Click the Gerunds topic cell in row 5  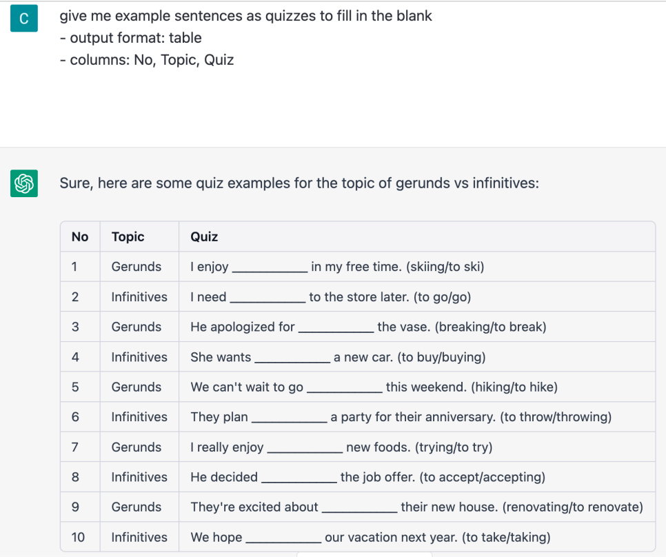coord(137,387)
